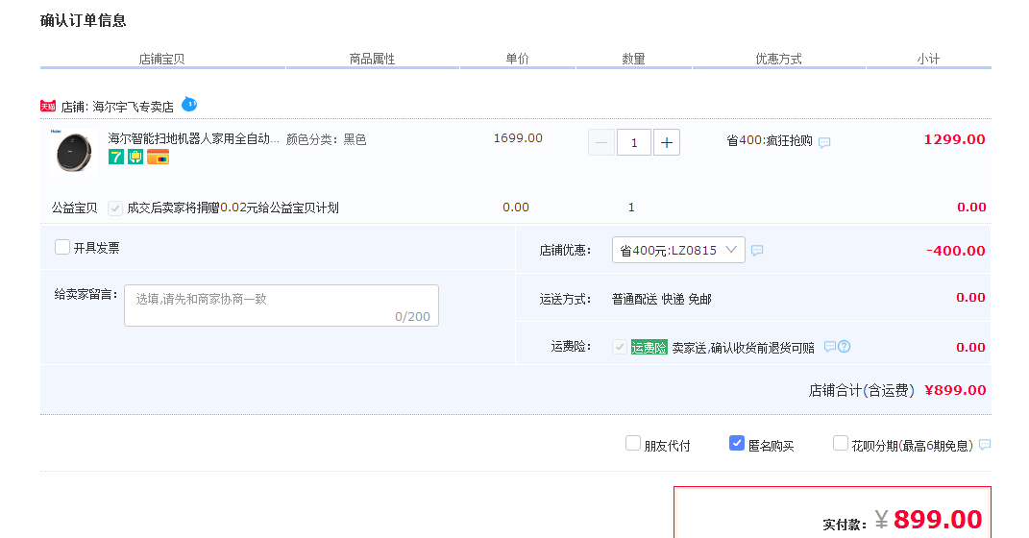Click the 普通配送 快递 免邮 shipping text
1029x538 pixels.
(x=661, y=299)
